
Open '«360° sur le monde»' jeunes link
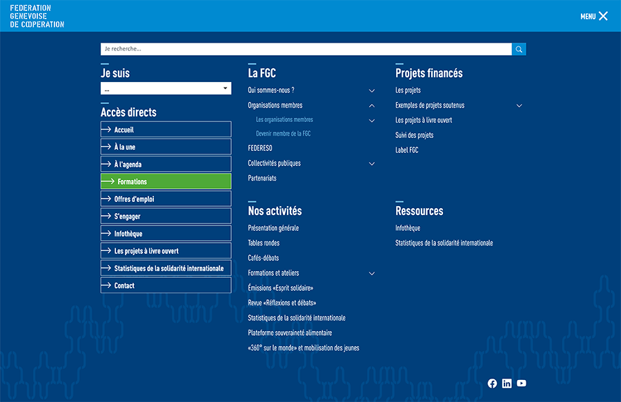[x=304, y=348]
